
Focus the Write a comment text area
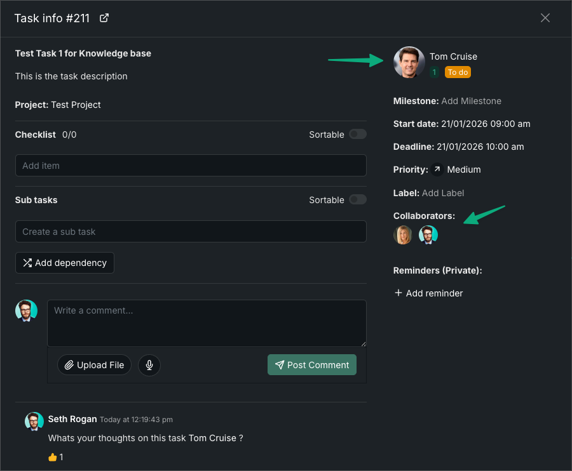pyautogui.click(x=207, y=323)
